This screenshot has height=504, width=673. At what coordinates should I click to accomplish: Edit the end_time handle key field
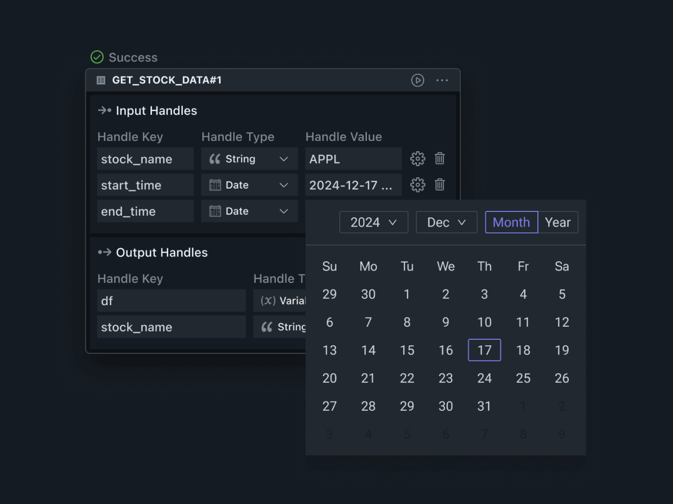click(145, 211)
